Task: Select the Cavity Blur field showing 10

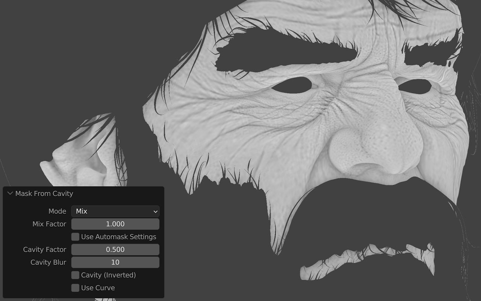Action: point(115,262)
